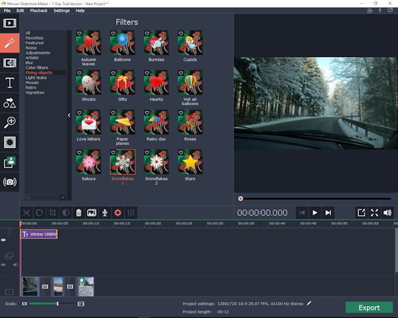Viewport: 398px width, 318px height.
Task: Open Clip properties gear icon
Action: (118, 213)
